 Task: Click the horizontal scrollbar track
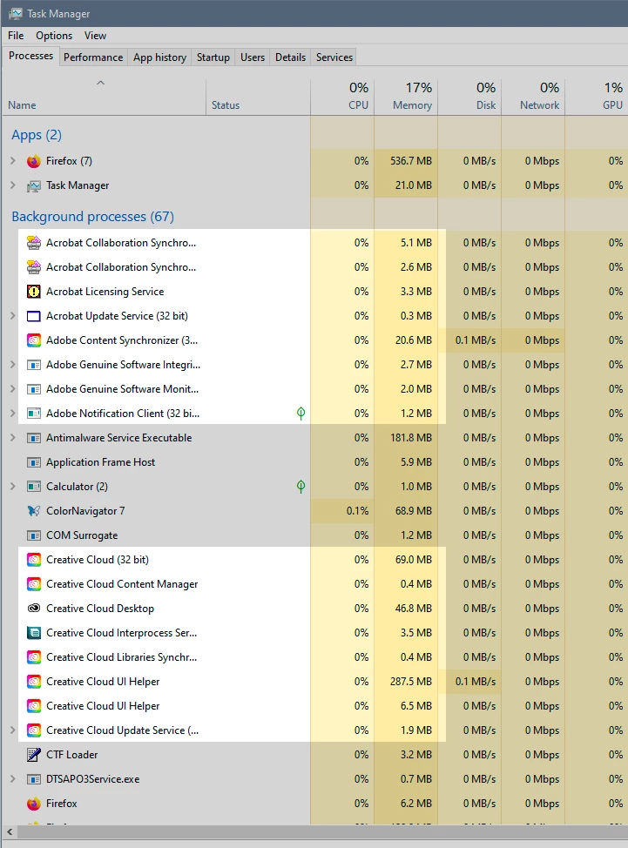coord(322,831)
